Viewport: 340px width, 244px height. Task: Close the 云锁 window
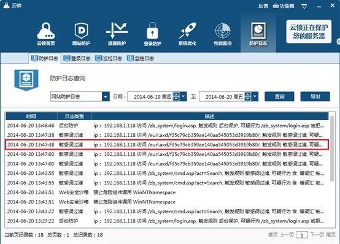(x=333, y=6)
